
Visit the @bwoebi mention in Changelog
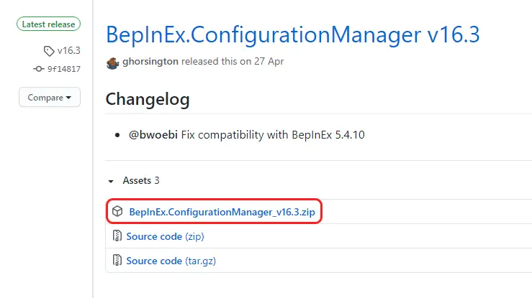click(x=153, y=135)
